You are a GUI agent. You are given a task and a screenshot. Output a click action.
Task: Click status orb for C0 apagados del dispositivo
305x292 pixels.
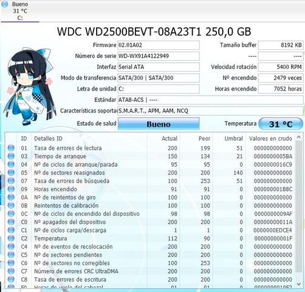pyautogui.click(x=11, y=222)
